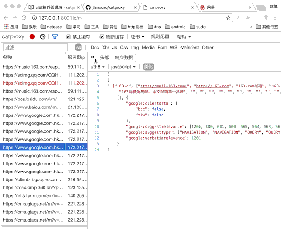This screenshot has height=229, width=281.
Task: Toggle the 刷新缓存 checkbox
Action: point(102,37)
